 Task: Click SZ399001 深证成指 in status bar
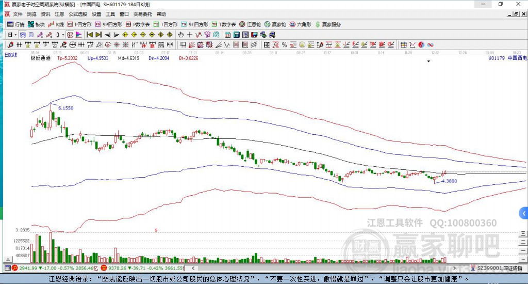tap(500, 268)
